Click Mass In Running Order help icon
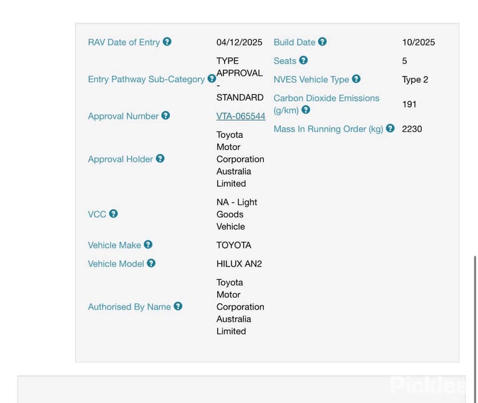This screenshot has height=403, width=478. [x=390, y=128]
